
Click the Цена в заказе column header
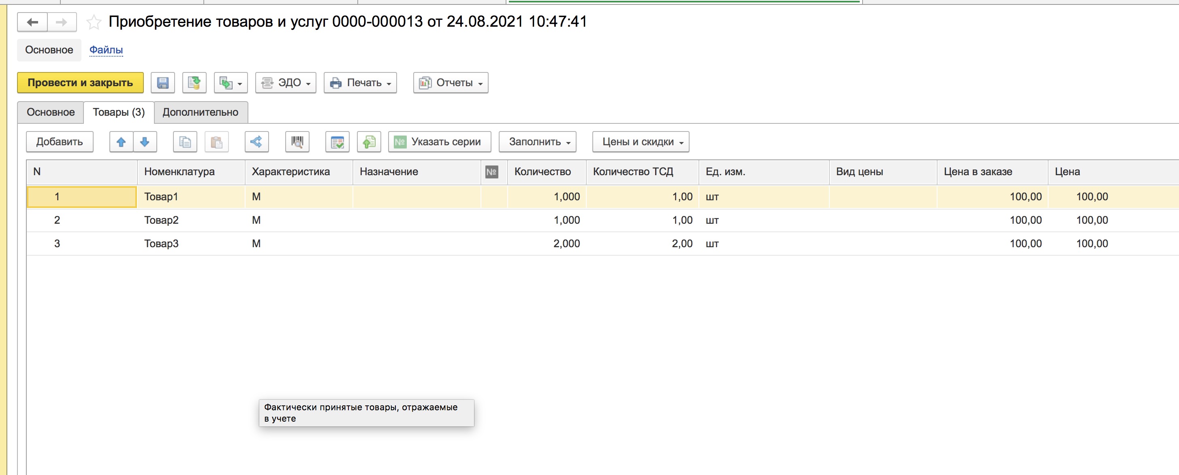coord(992,172)
